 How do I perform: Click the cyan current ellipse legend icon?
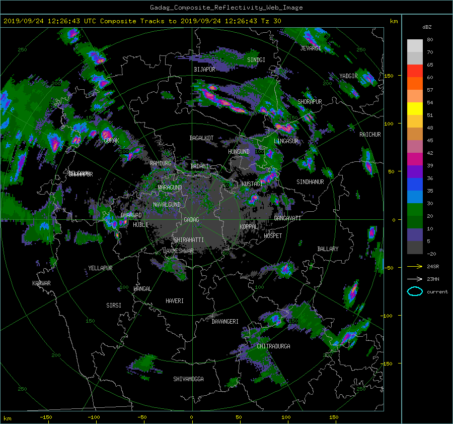415,291
